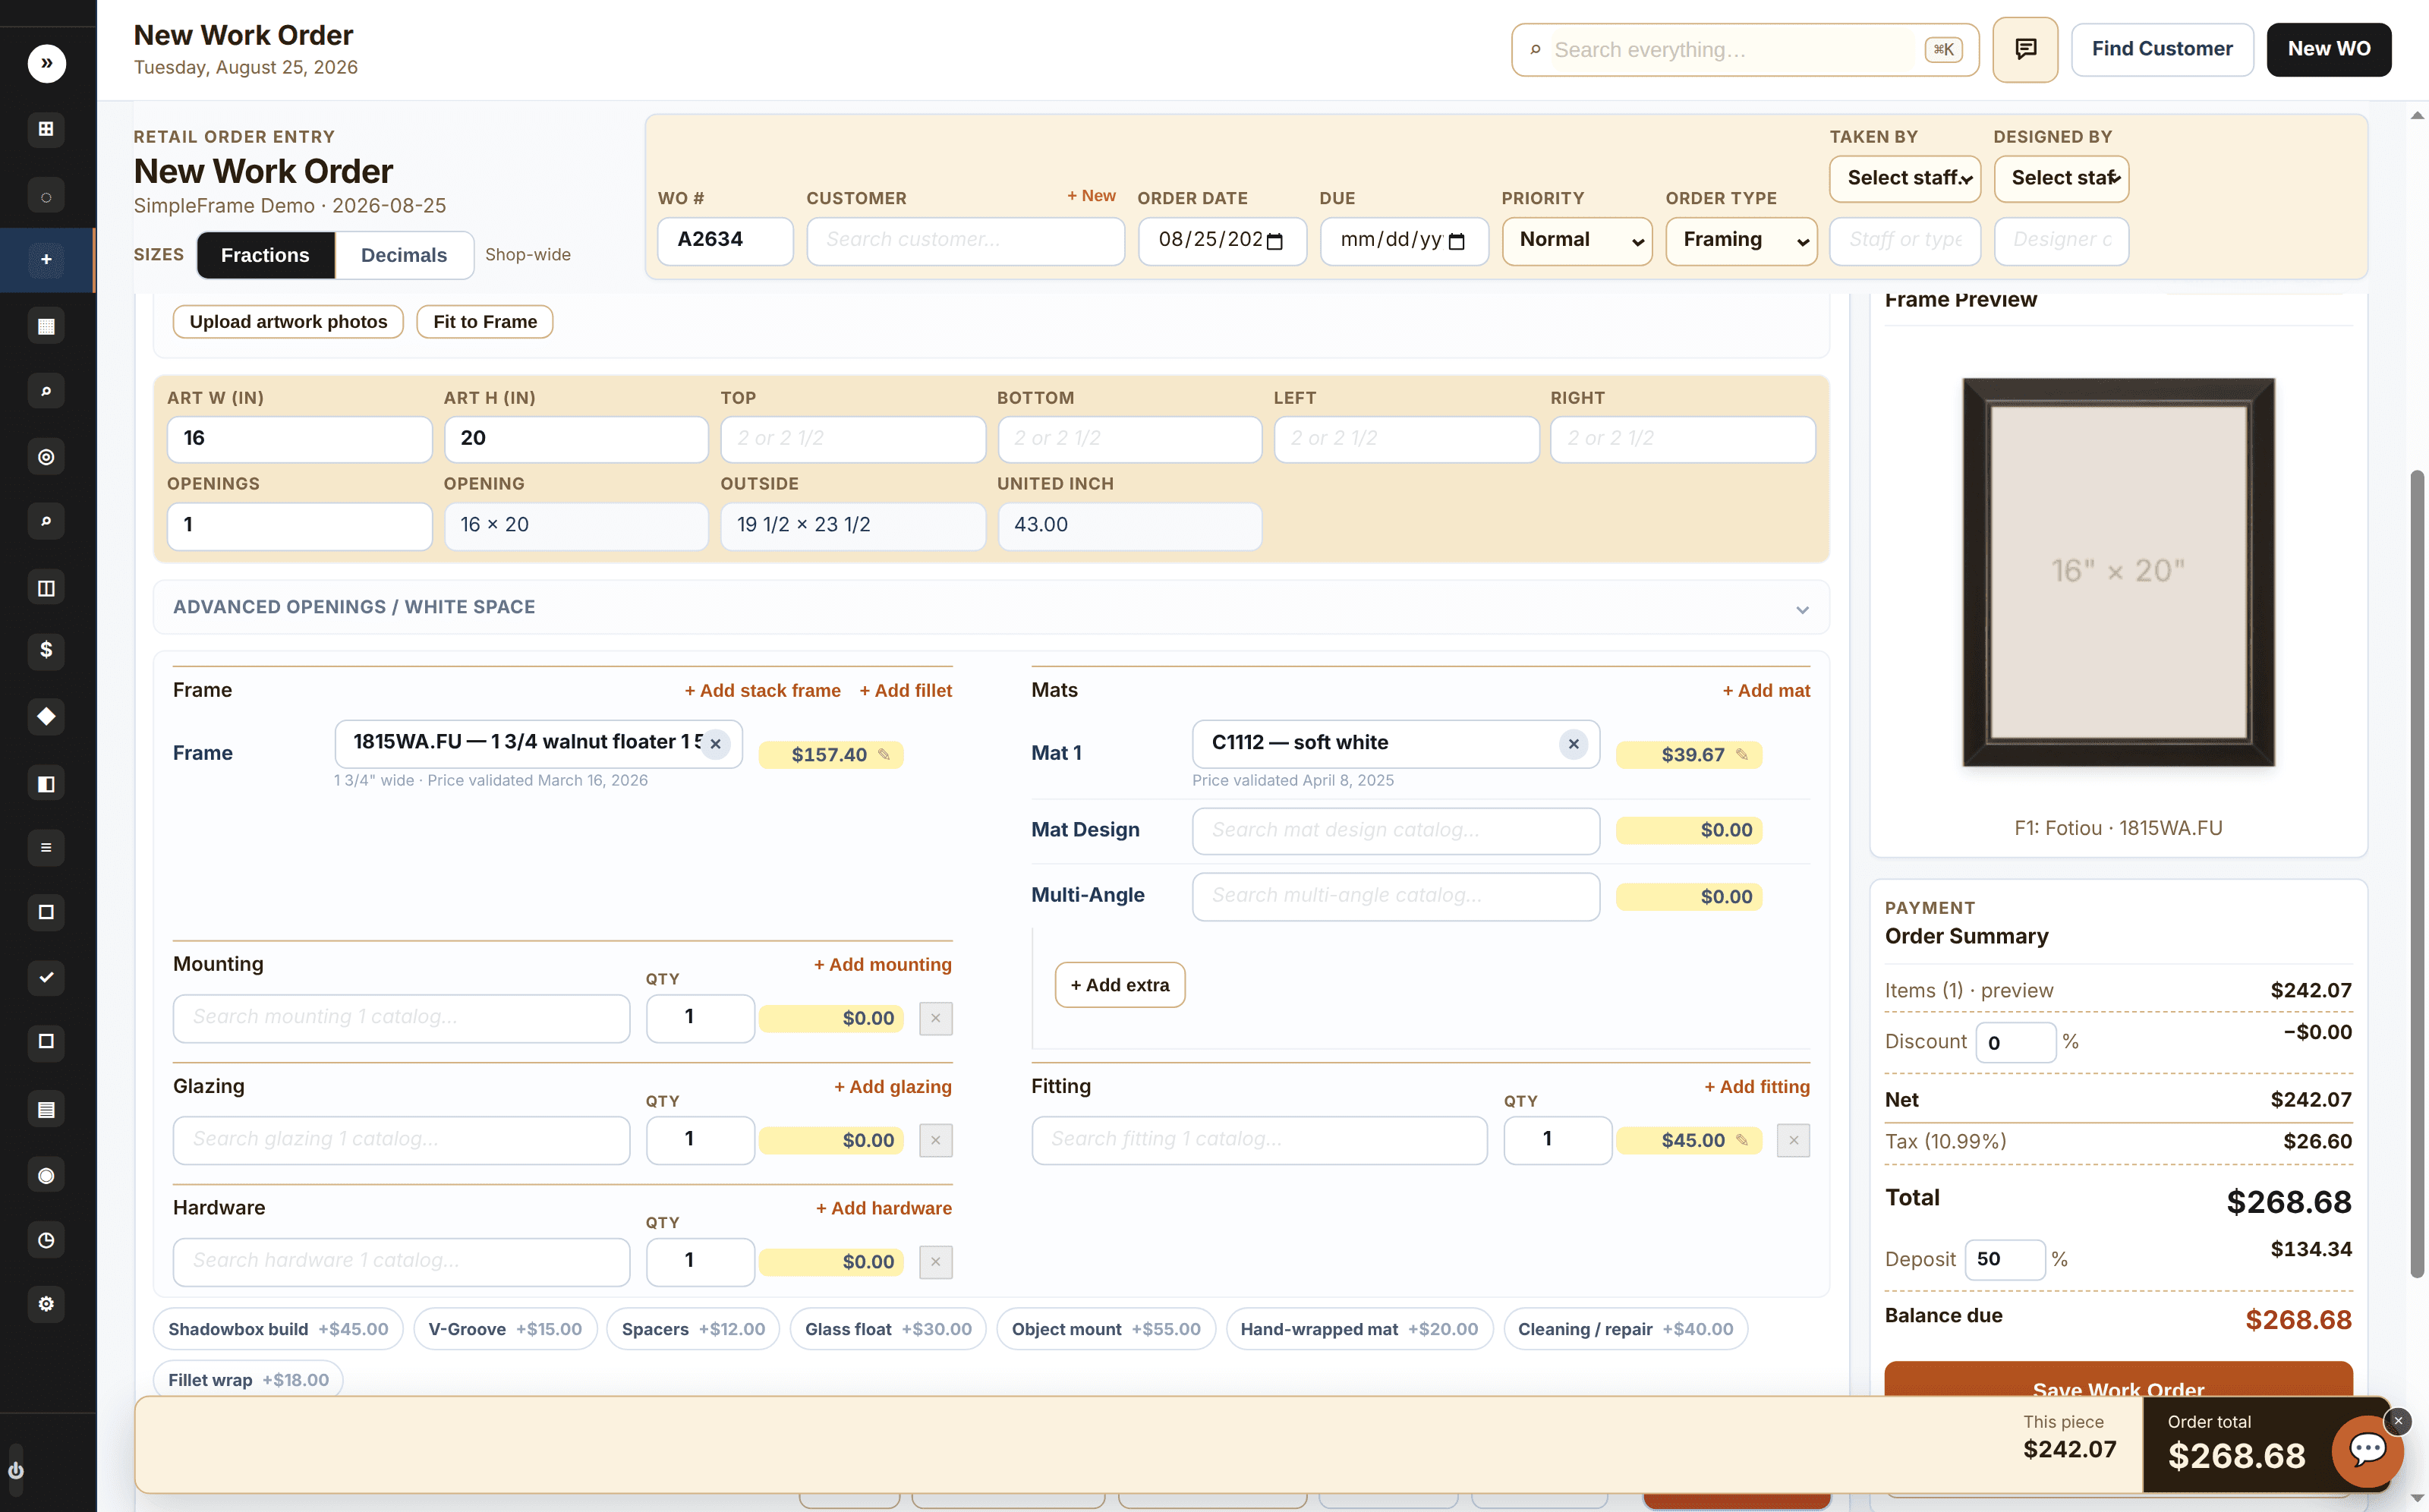
Task: Edit the $157.40 frame price pencil
Action: 884,755
